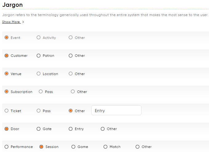209x156 pixels.
Task: Select Activity instead of Event
Action: coord(39,38)
